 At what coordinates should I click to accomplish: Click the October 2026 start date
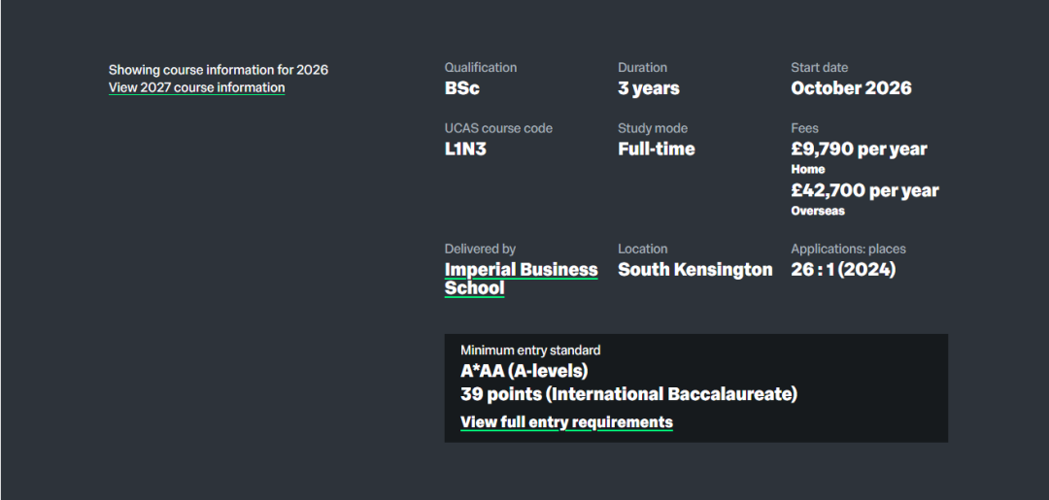[x=851, y=88]
